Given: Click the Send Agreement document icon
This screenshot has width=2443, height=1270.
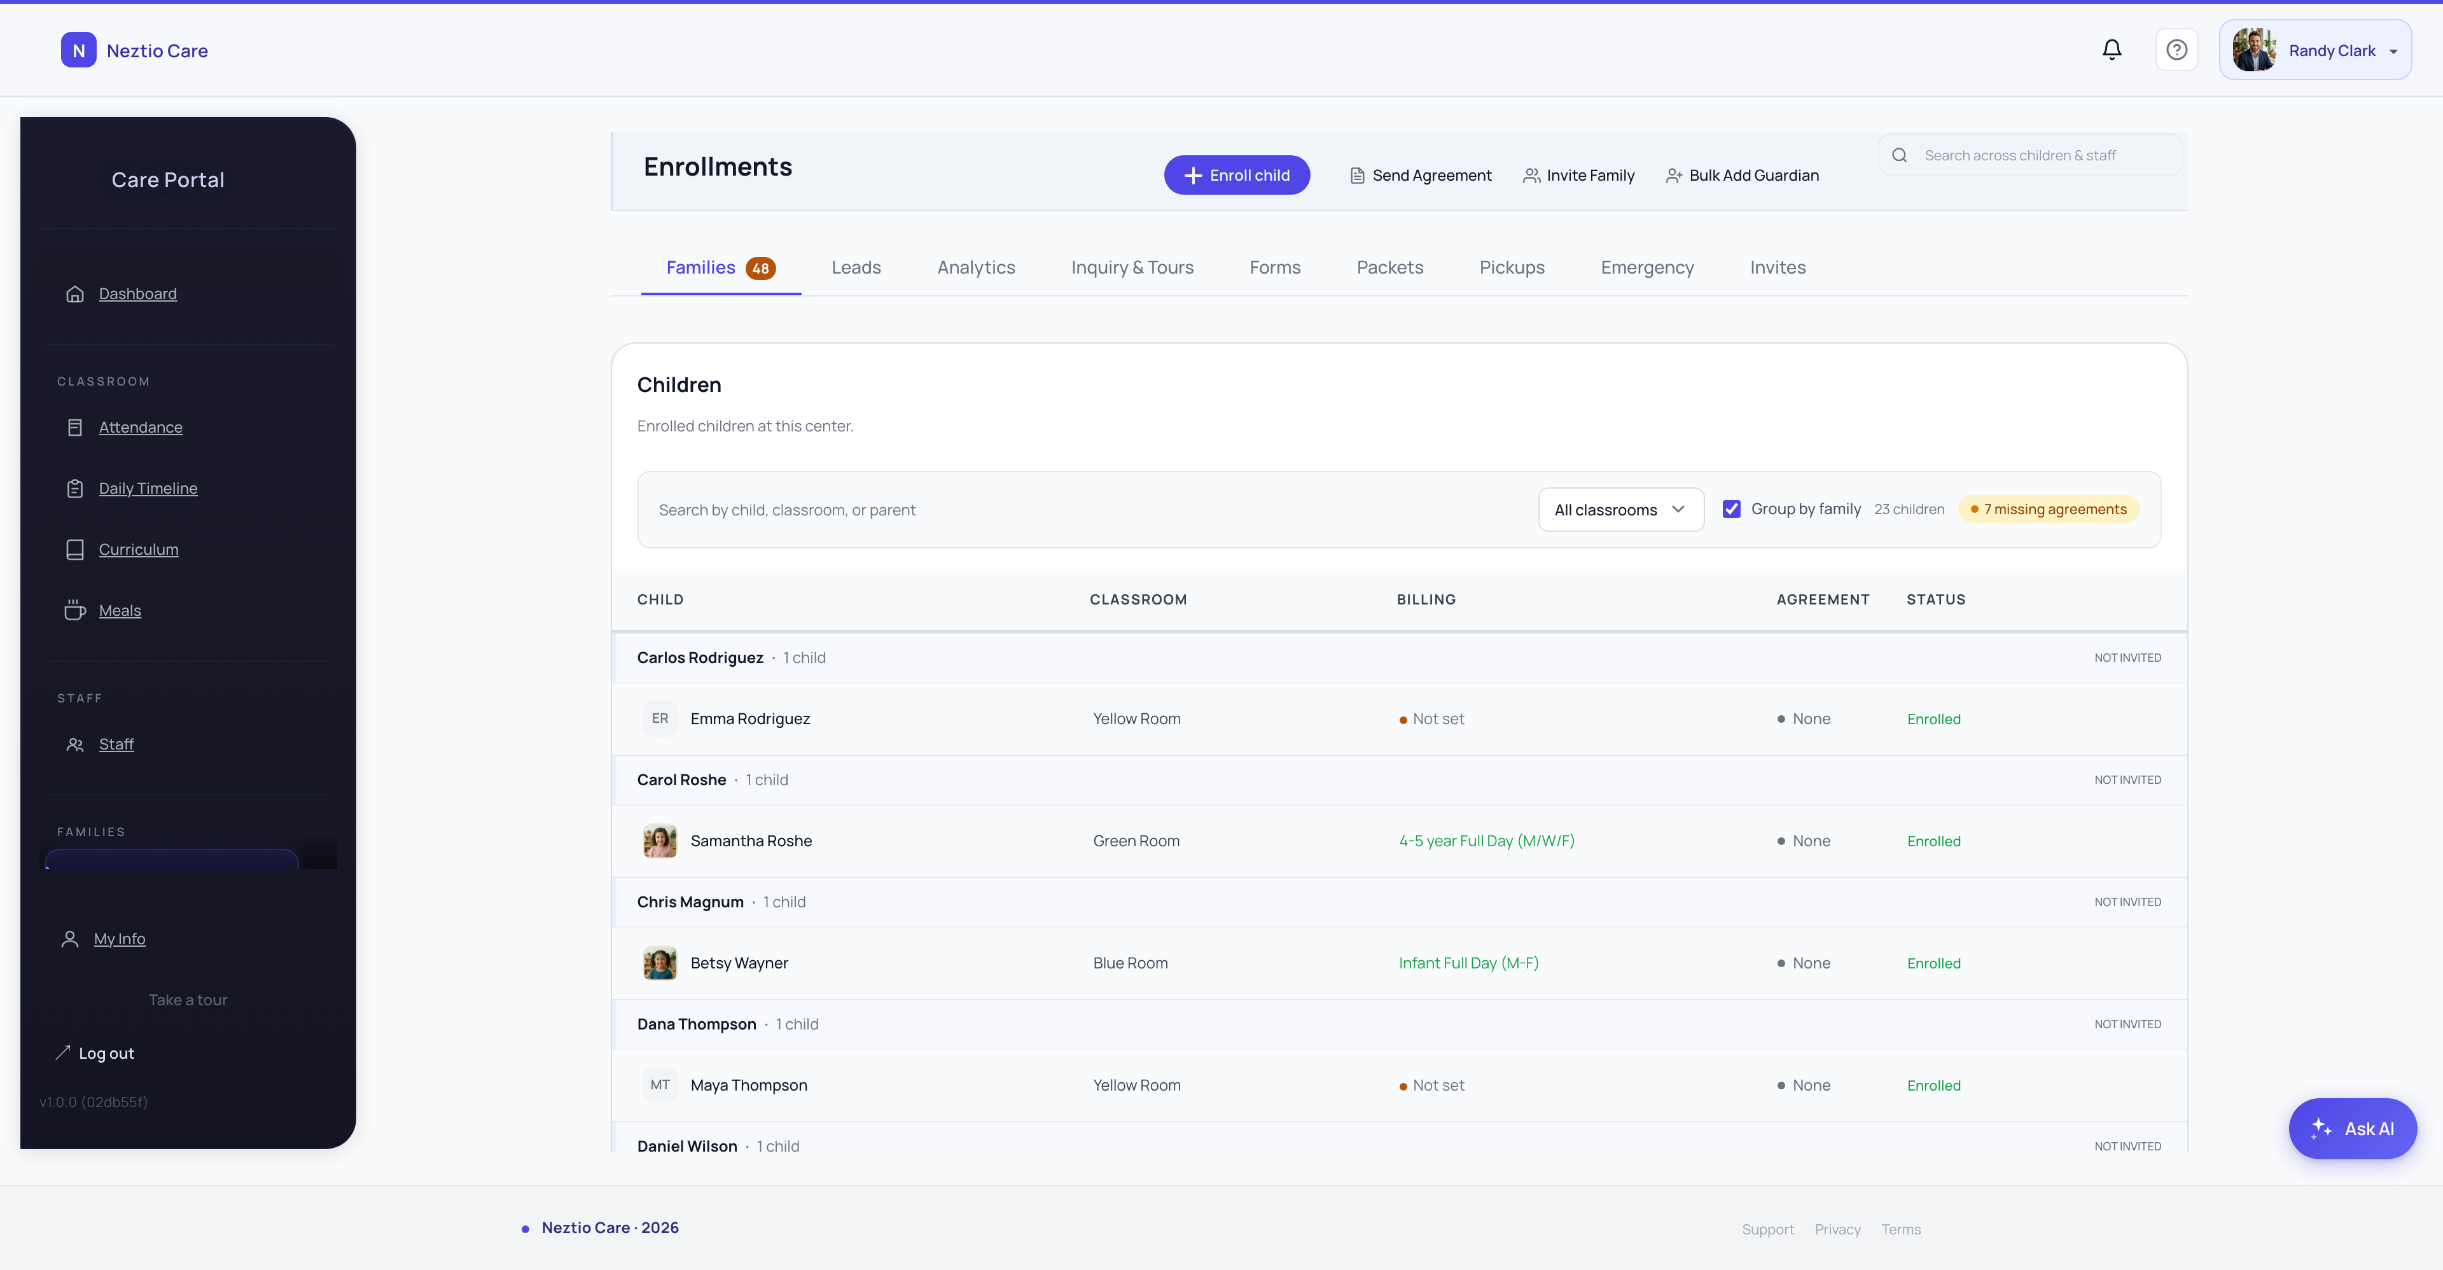Looking at the screenshot, I should pos(1357,176).
